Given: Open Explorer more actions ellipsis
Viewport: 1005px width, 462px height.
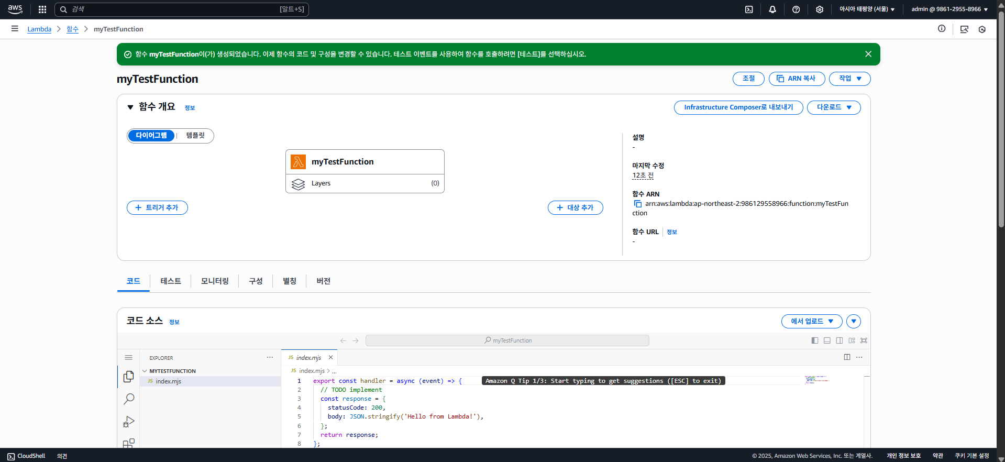Looking at the screenshot, I should click(270, 357).
